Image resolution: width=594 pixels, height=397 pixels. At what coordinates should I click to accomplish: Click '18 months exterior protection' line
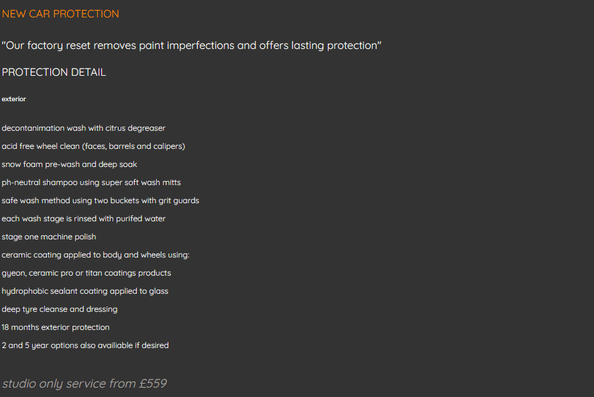[55, 327]
